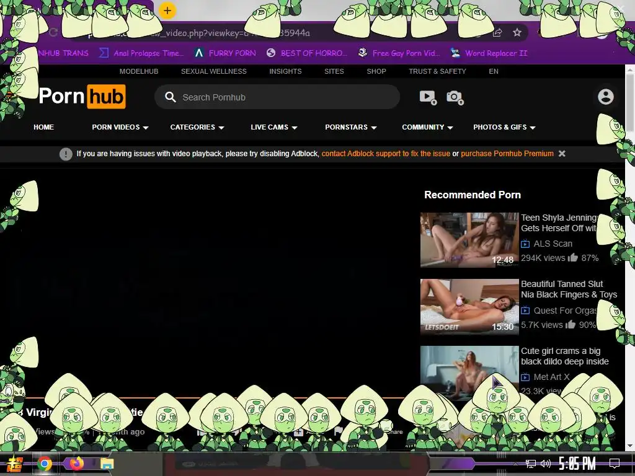Click the magnifier icon in the search box
The height and width of the screenshot is (476, 635).
[170, 97]
